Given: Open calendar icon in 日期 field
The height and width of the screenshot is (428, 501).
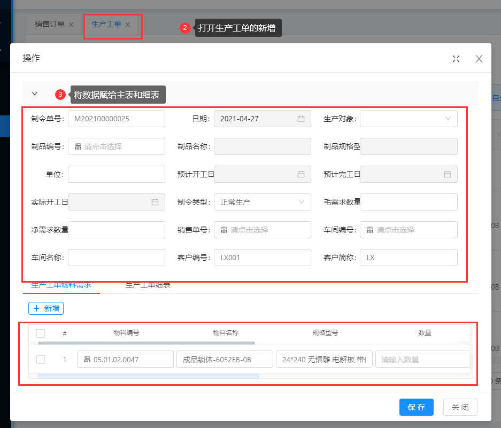Looking at the screenshot, I should tap(300, 119).
